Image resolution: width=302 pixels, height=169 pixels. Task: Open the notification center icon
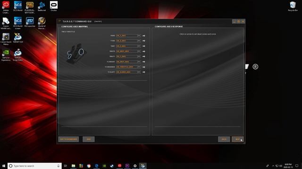pos(297,166)
